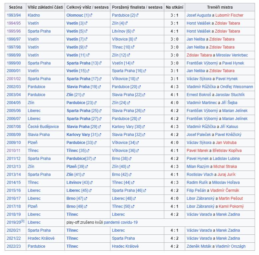Viewport: 259px width, 255px height.
Task: Click the Miroslav Venkrbec link
Action: point(232,55)
